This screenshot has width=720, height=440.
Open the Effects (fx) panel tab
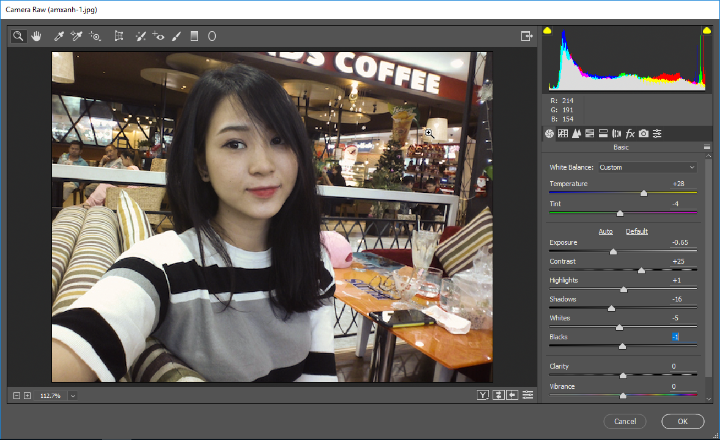tap(630, 134)
